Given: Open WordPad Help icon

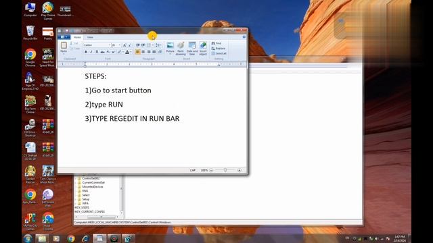Looking at the screenshot, I should click(x=244, y=37).
